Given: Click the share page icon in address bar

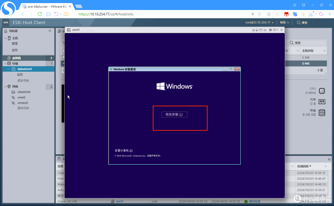Looking at the screenshot, I should coord(259,14).
